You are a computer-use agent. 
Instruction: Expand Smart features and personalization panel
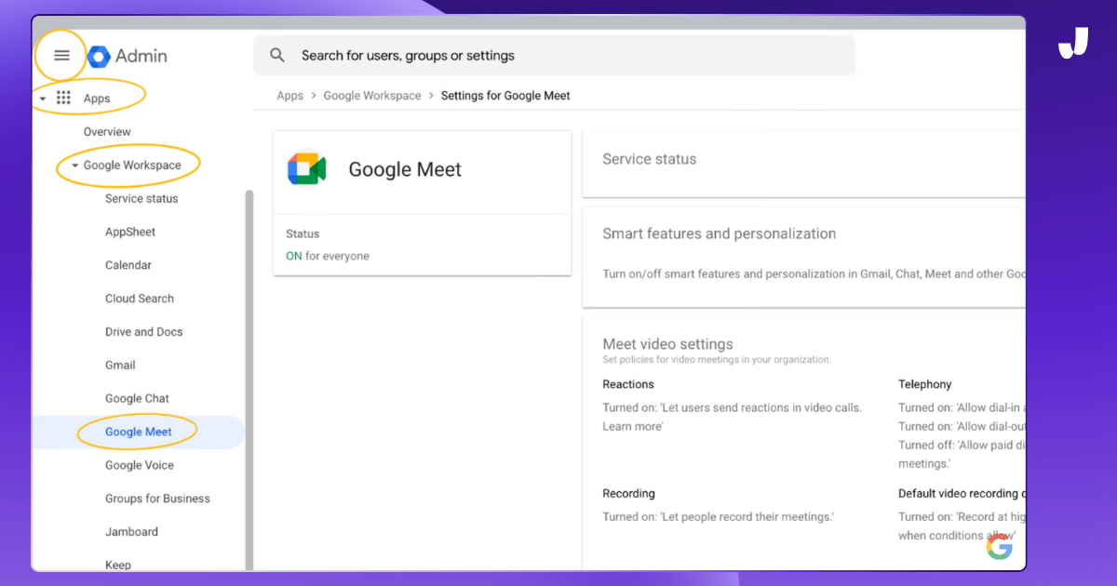pyautogui.click(x=804, y=257)
